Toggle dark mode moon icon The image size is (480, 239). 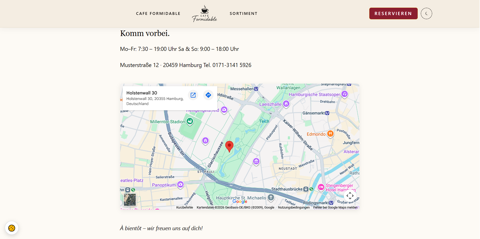coord(426,14)
